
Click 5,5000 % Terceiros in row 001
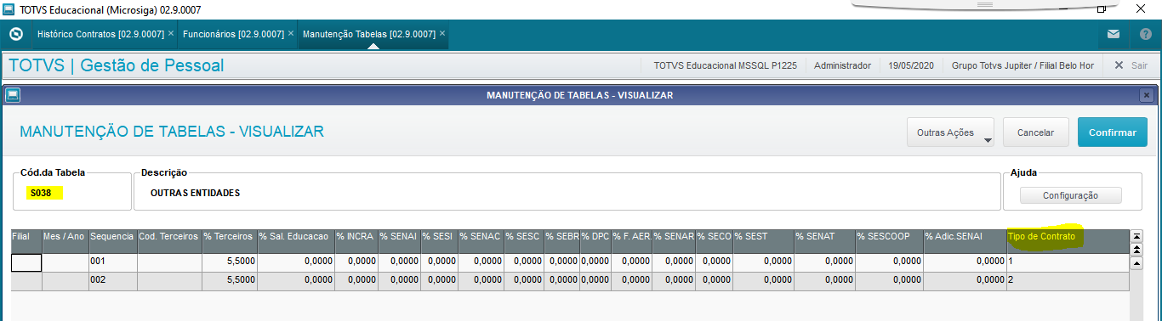(x=229, y=262)
